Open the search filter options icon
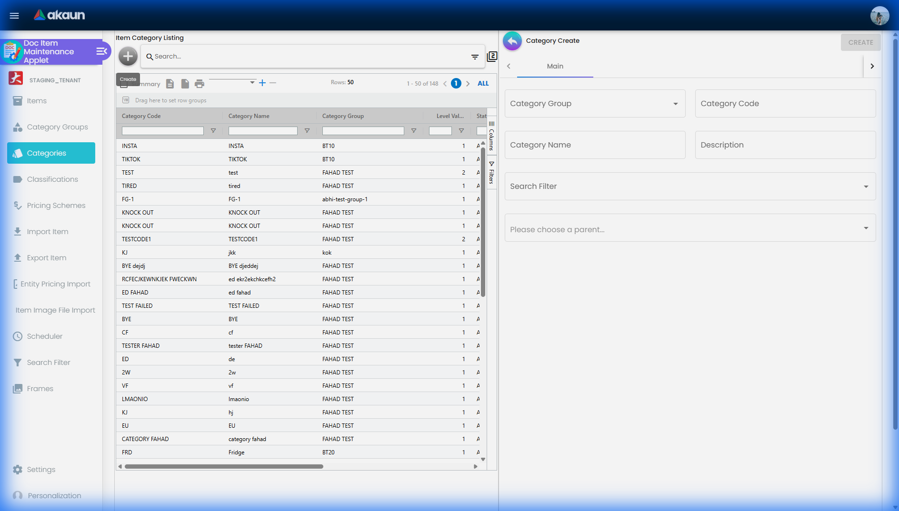The width and height of the screenshot is (899, 511). tap(475, 57)
